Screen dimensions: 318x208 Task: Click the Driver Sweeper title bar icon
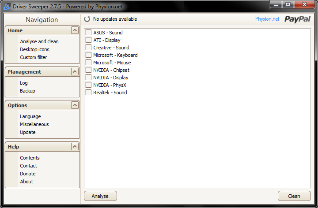7,7
